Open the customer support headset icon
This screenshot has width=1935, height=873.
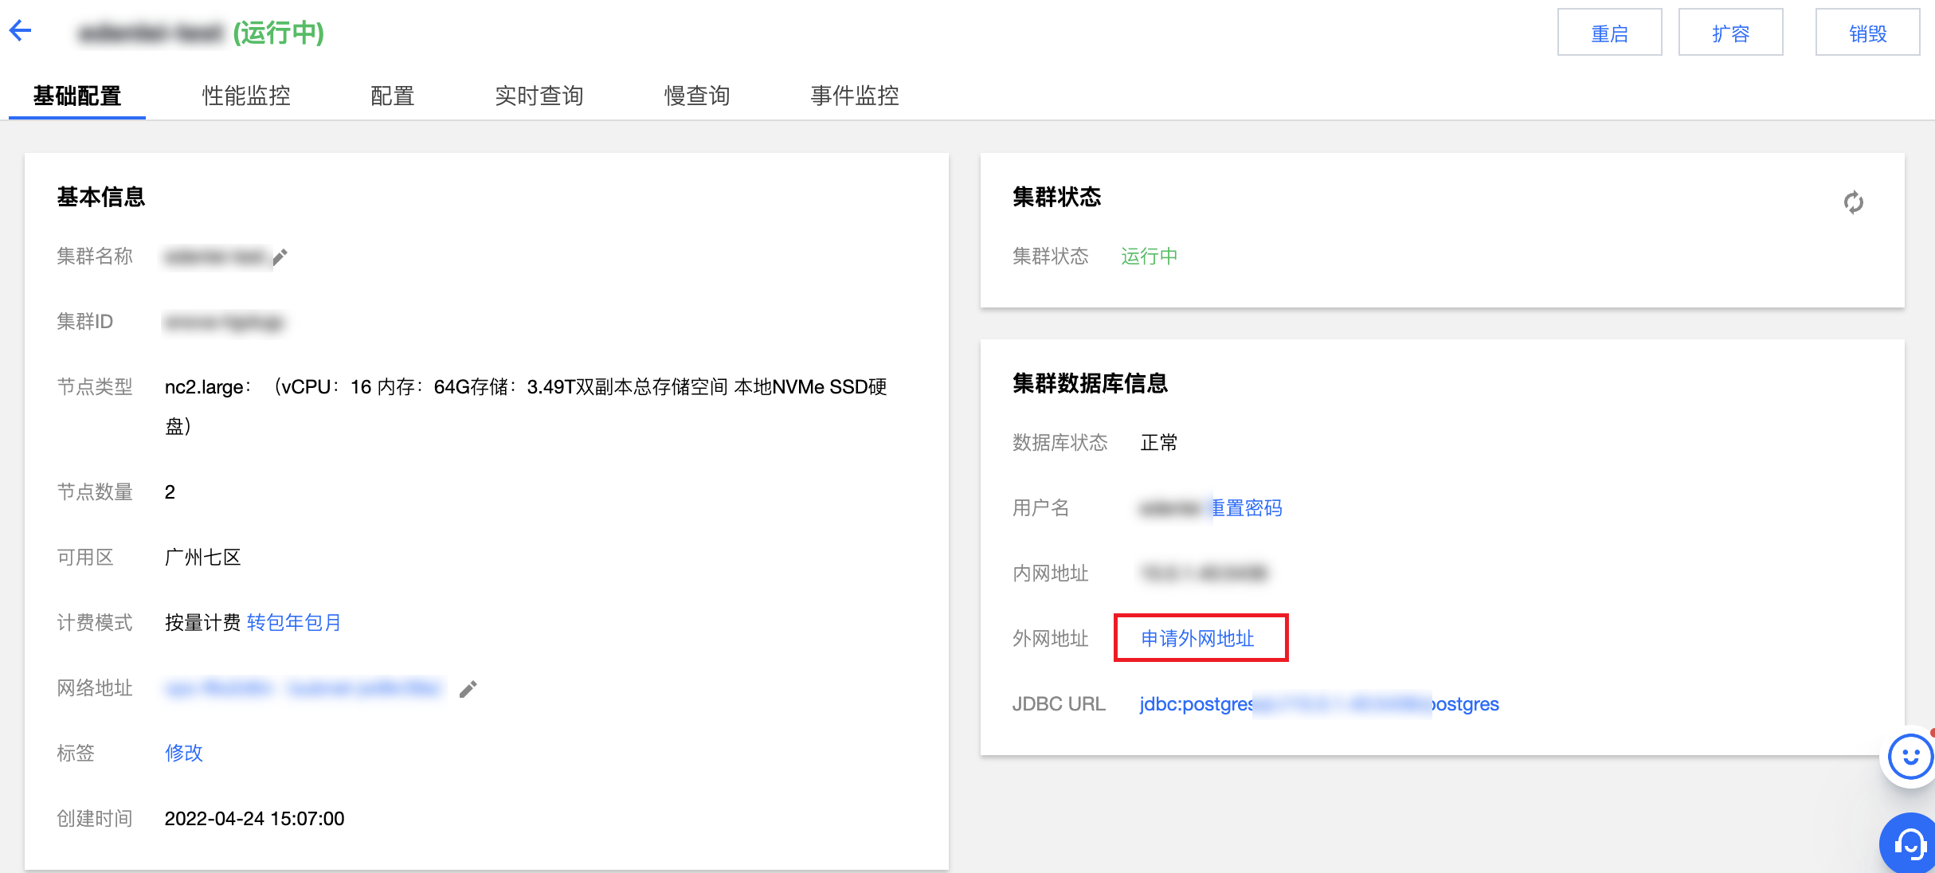[x=1910, y=843]
